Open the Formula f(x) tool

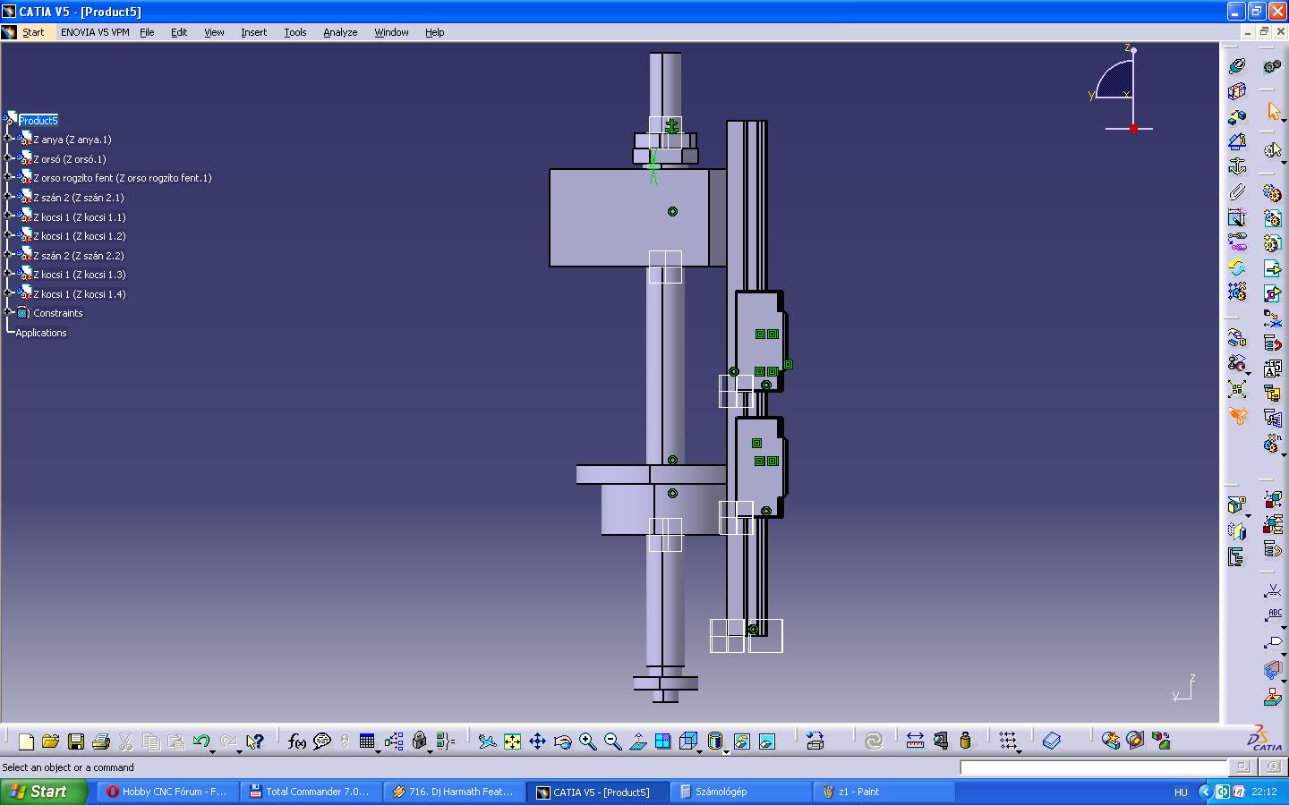pyautogui.click(x=297, y=741)
